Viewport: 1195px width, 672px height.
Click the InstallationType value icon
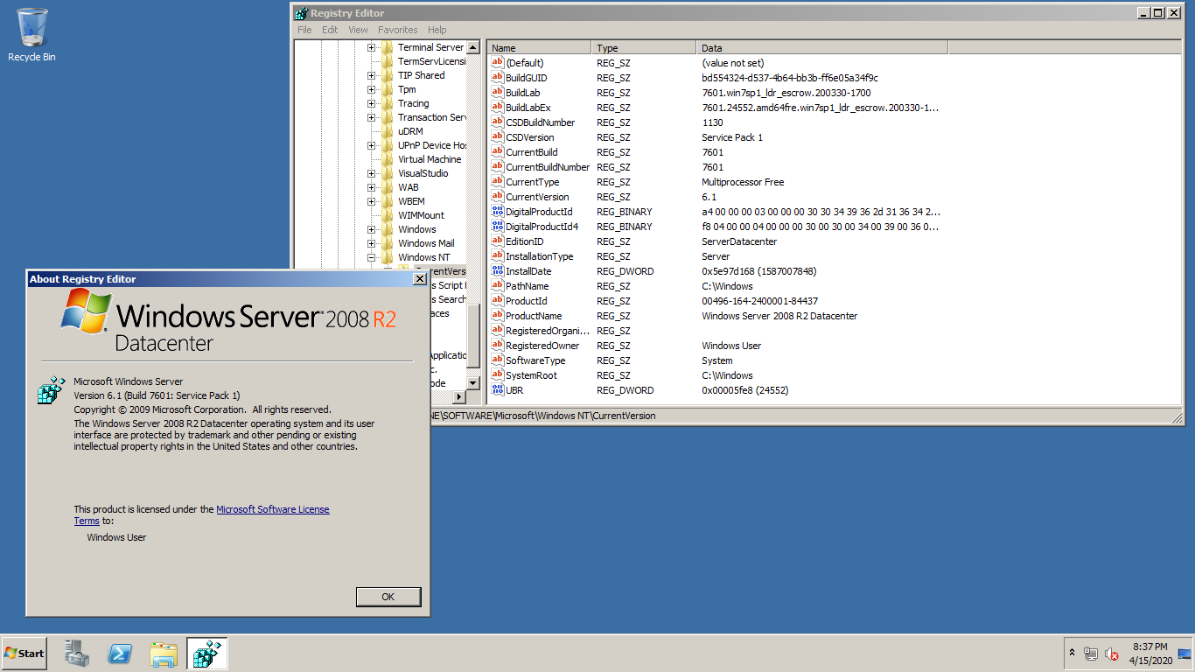[x=498, y=256]
